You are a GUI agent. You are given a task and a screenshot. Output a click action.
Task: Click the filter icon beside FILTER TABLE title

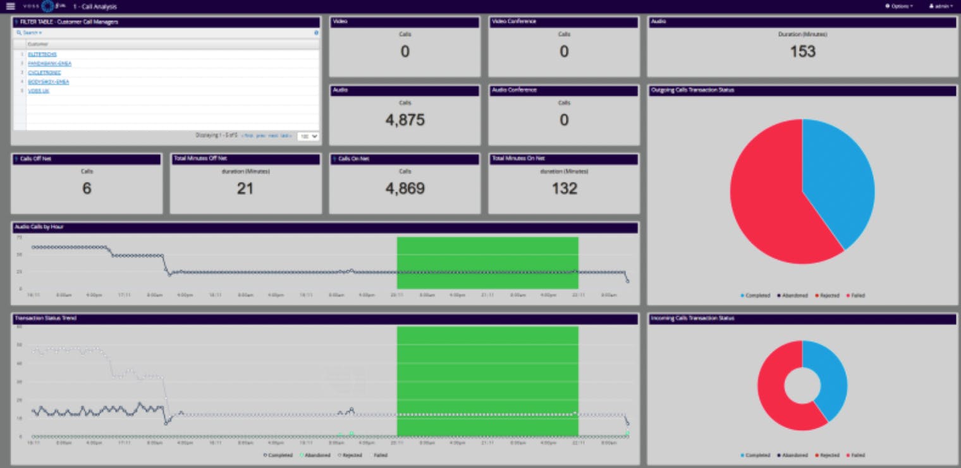tap(16, 22)
